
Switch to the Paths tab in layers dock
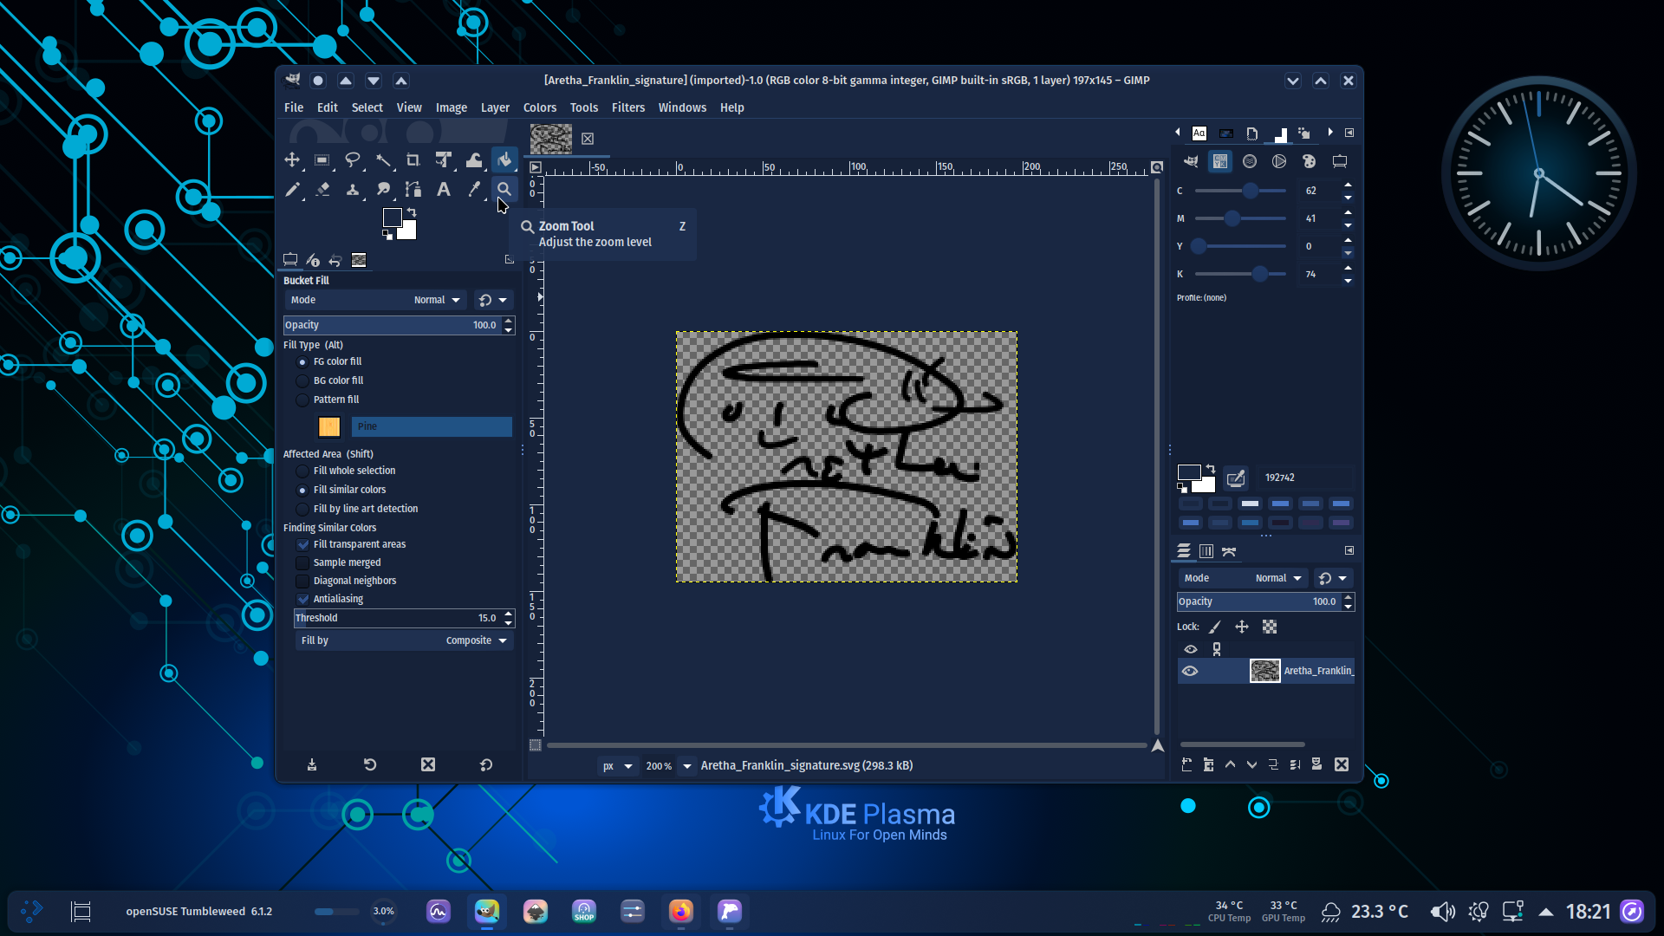click(x=1229, y=551)
